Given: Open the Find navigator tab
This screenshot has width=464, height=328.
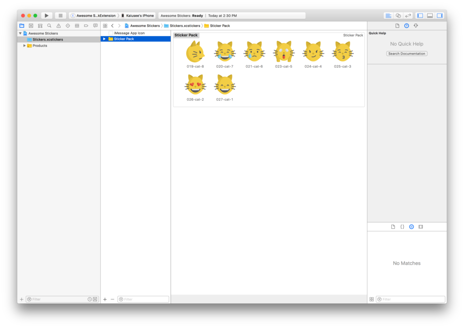Looking at the screenshot, I should click(x=49, y=26).
